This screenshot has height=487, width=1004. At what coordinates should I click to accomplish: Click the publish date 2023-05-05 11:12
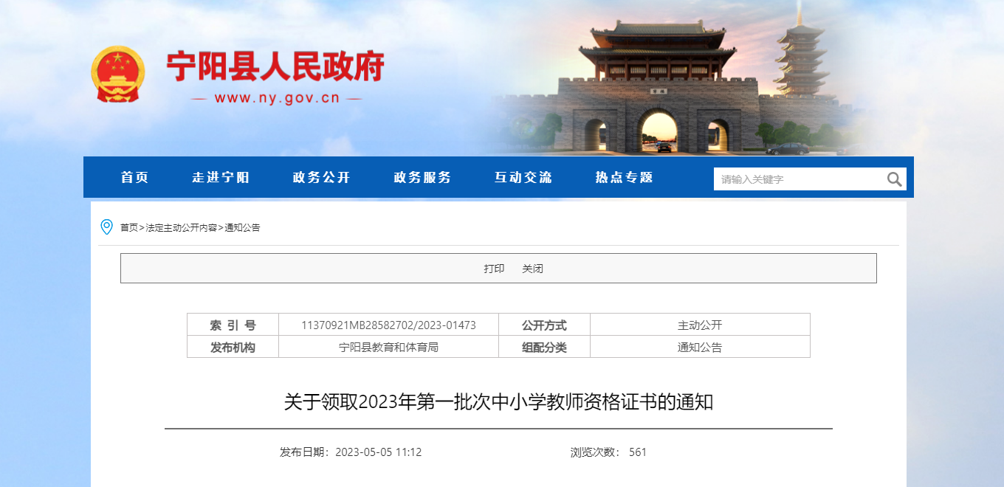tap(378, 452)
